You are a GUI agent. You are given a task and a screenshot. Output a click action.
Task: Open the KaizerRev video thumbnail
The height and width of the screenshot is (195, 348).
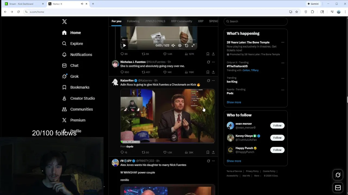[x=168, y=116]
